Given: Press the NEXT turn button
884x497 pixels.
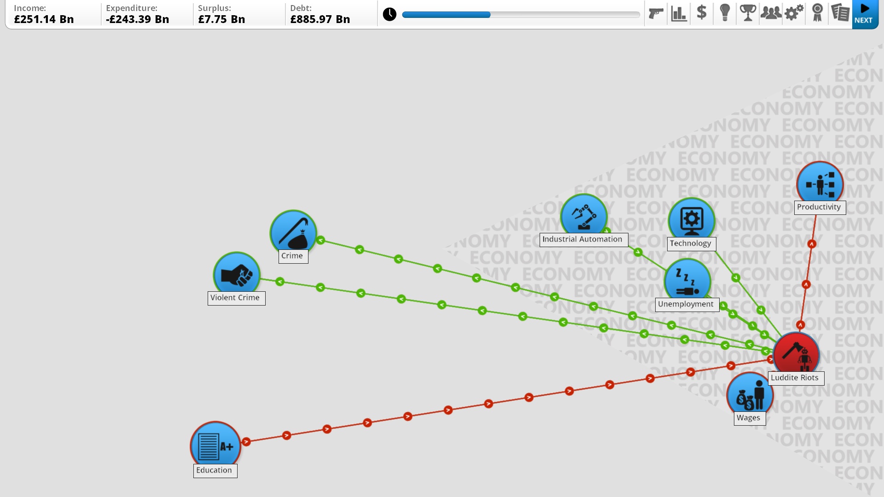Looking at the screenshot, I should pos(864,13).
